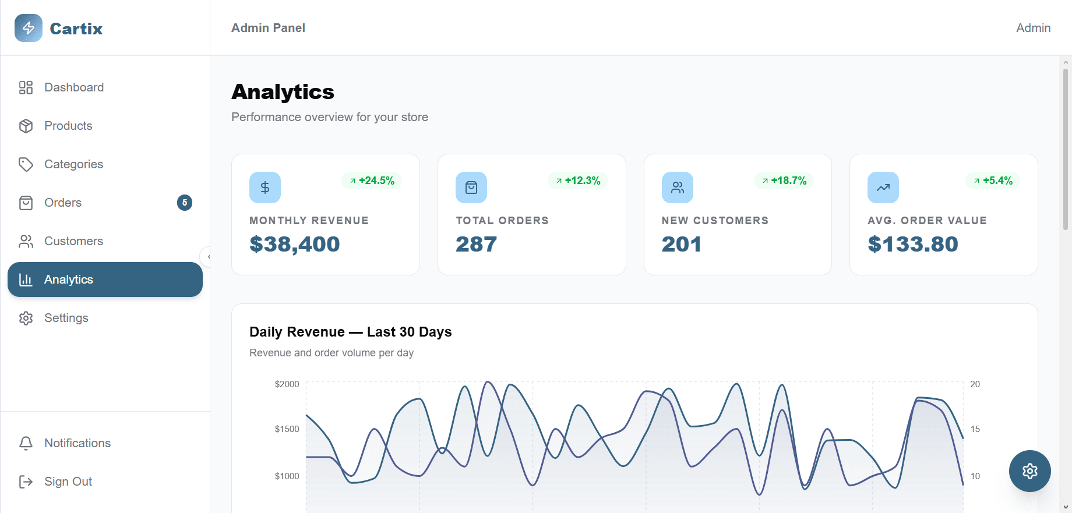Click the $38,400 monthly revenue value
The height and width of the screenshot is (513, 1072).
pos(295,244)
